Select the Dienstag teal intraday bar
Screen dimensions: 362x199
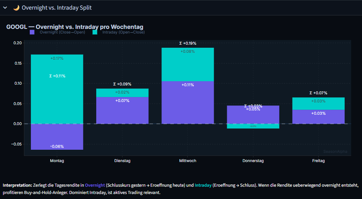pyautogui.click(x=122, y=93)
